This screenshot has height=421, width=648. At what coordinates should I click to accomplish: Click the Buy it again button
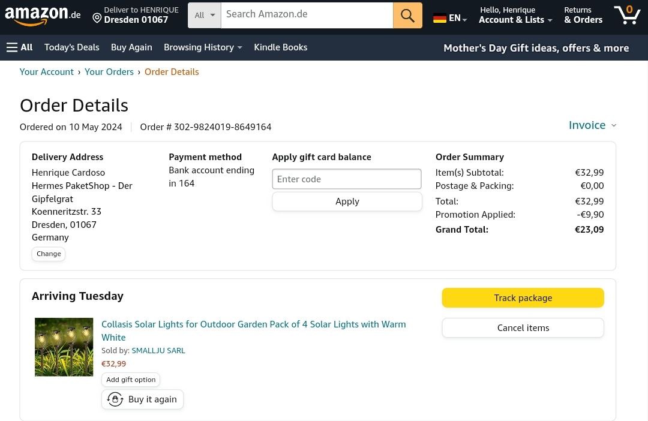click(x=142, y=399)
